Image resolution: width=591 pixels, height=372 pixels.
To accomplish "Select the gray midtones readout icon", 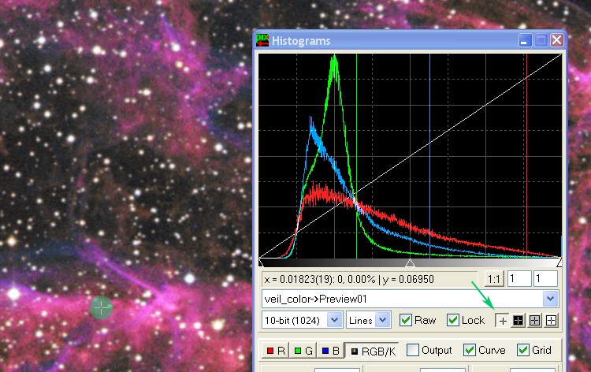I will pos(535,320).
